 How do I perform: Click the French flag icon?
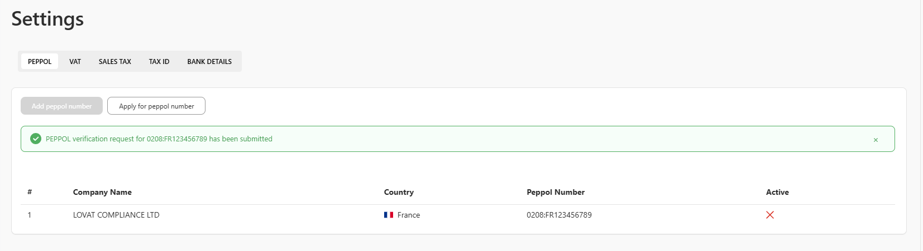[389, 215]
